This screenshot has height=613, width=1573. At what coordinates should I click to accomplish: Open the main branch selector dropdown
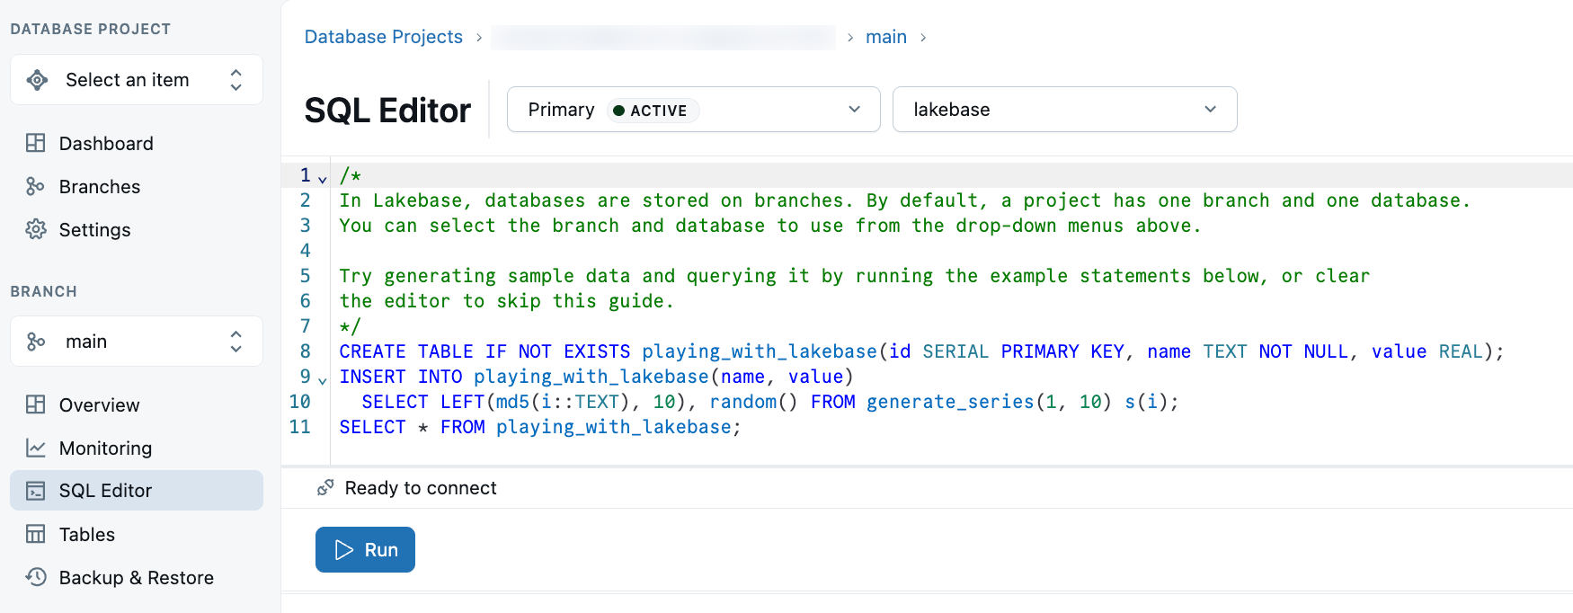pyautogui.click(x=137, y=342)
